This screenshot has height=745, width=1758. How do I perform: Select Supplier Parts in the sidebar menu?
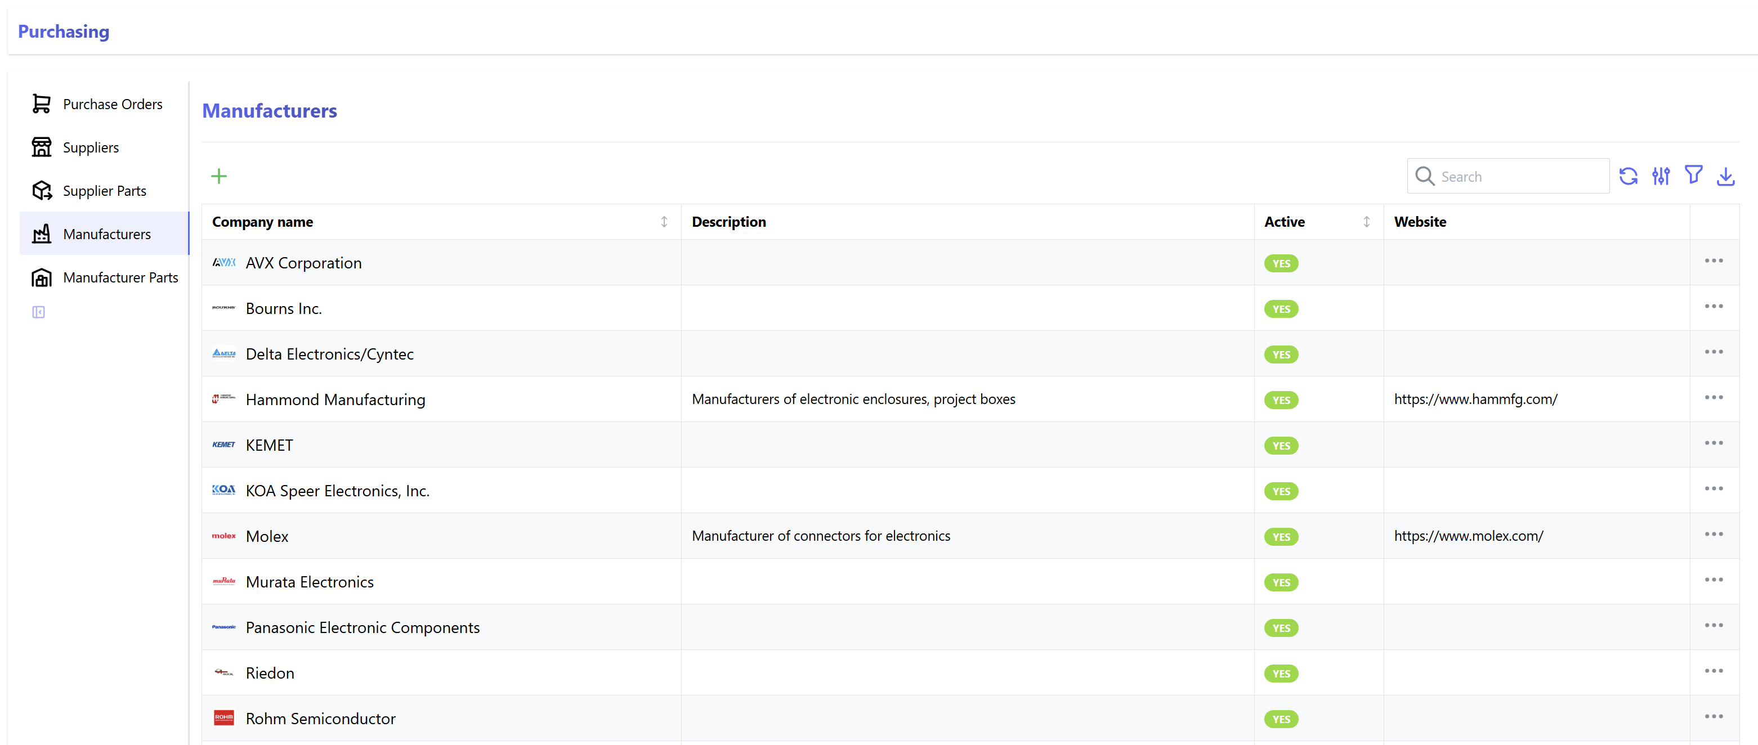point(104,190)
